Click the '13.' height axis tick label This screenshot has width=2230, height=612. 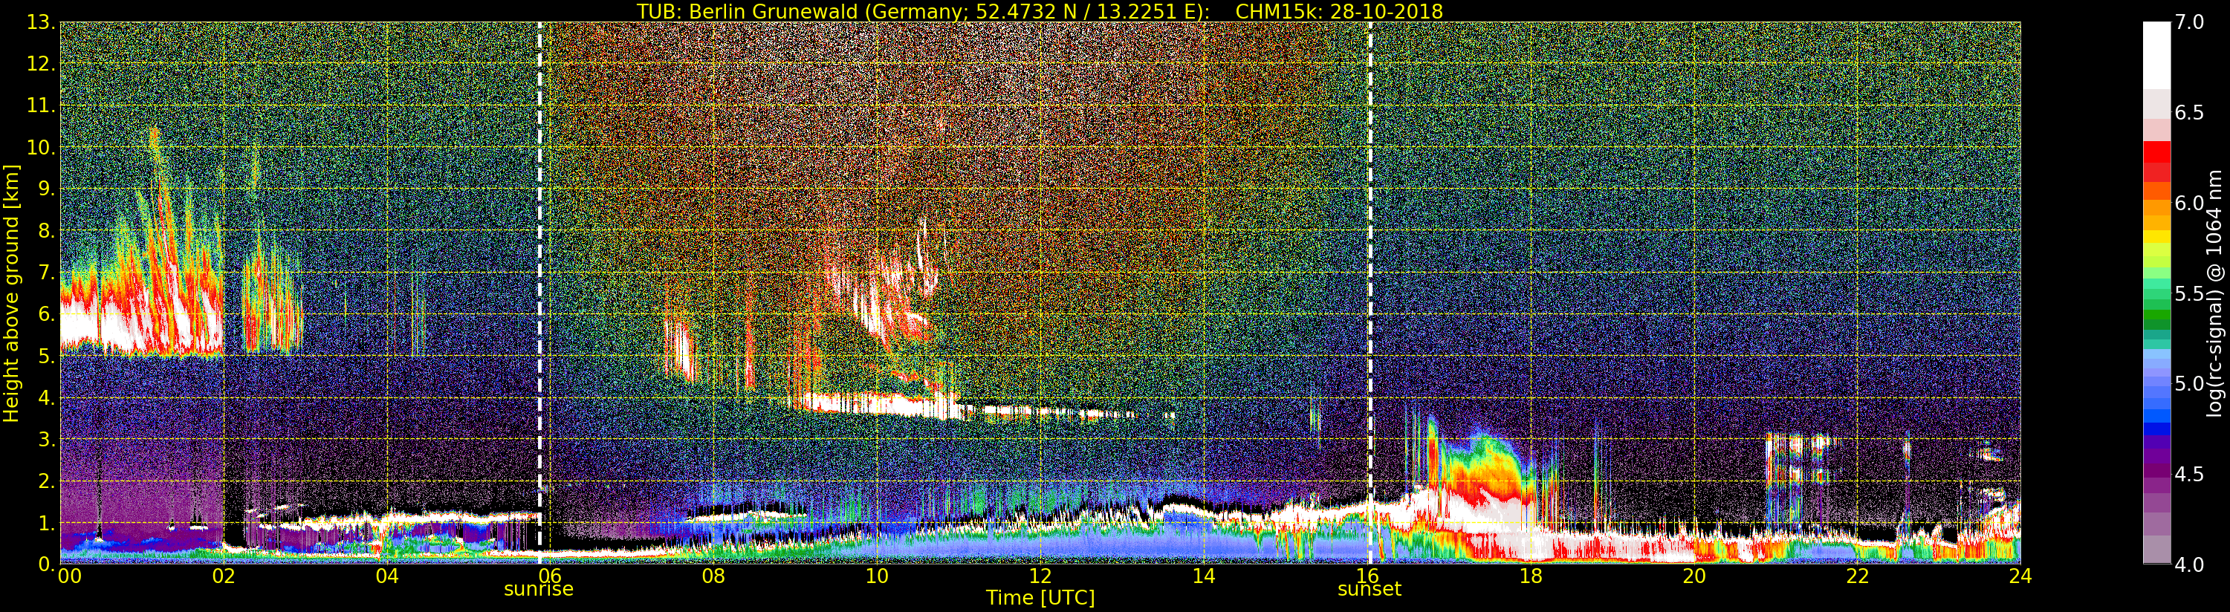(42, 22)
